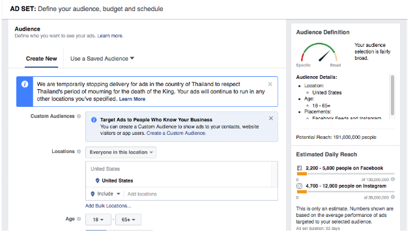The width and height of the screenshot is (415, 243).
Task: Click the Instagram reach progress bar
Action: coord(345,192)
